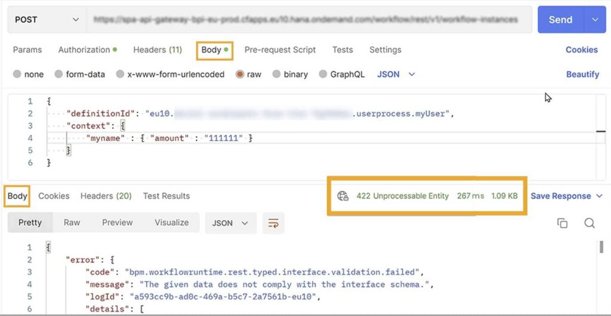
Task: Toggle the wrap lines icon
Action: click(x=273, y=223)
